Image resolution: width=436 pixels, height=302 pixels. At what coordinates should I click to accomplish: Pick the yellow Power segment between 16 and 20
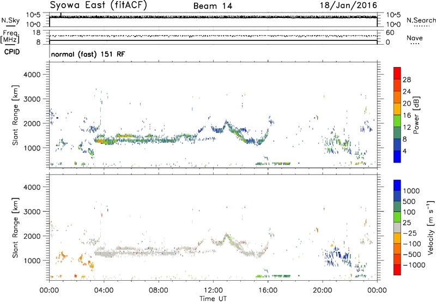397,108
